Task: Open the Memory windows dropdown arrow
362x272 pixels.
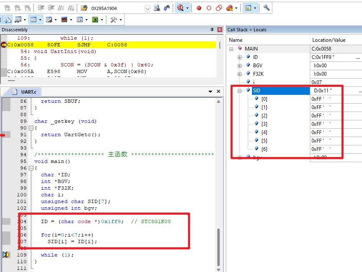Action: pyautogui.click(x=40, y=20)
